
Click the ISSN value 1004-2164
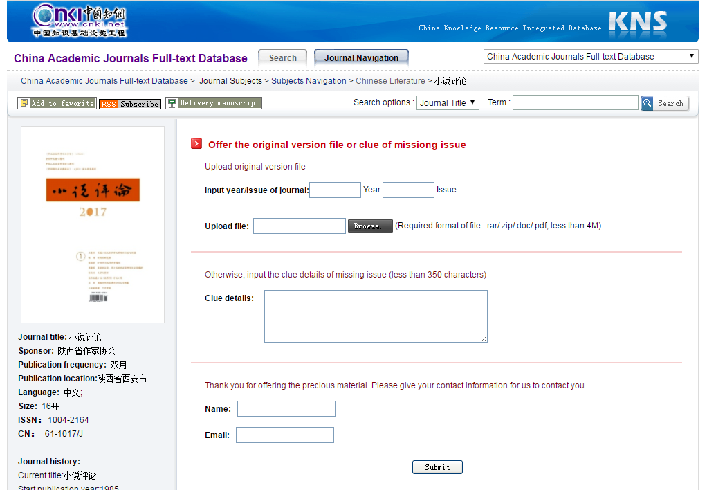(68, 420)
